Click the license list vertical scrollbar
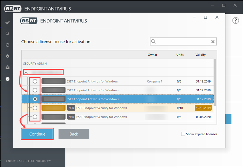The image size is (243, 167). click(215, 82)
